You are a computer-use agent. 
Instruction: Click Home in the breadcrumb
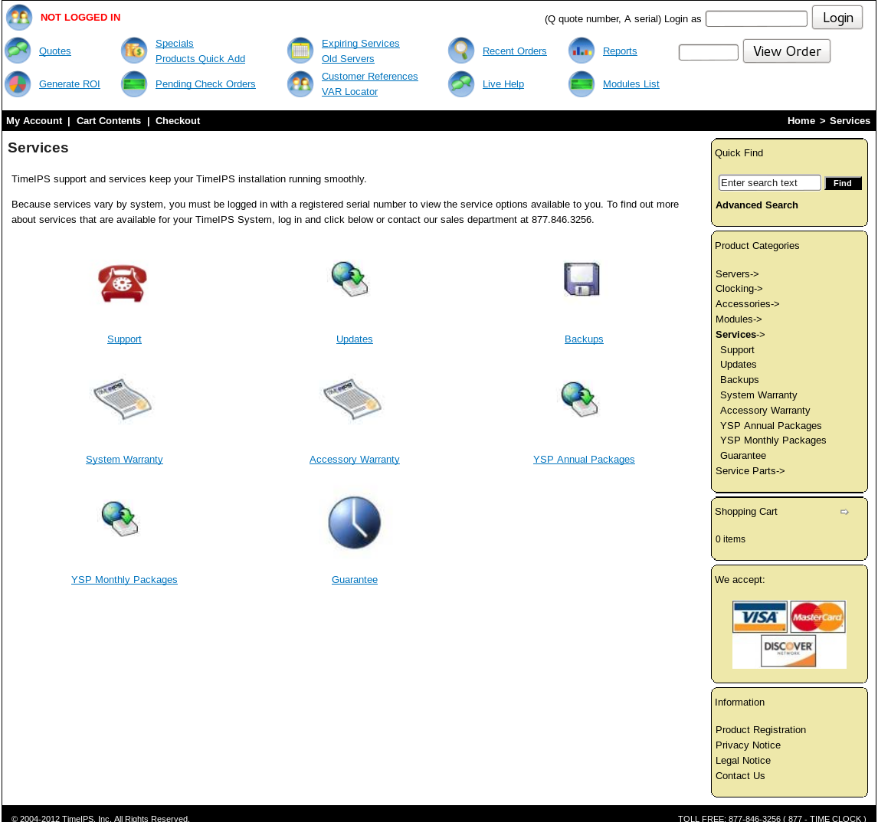click(x=801, y=121)
